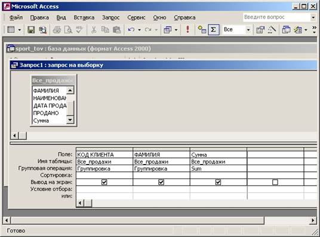Image resolution: width=320 pixels, height=237 pixels.
Task: Open the Справка menu
Action: (184, 17)
